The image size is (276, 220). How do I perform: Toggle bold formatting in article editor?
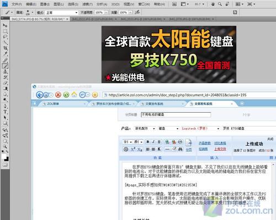(148, 142)
